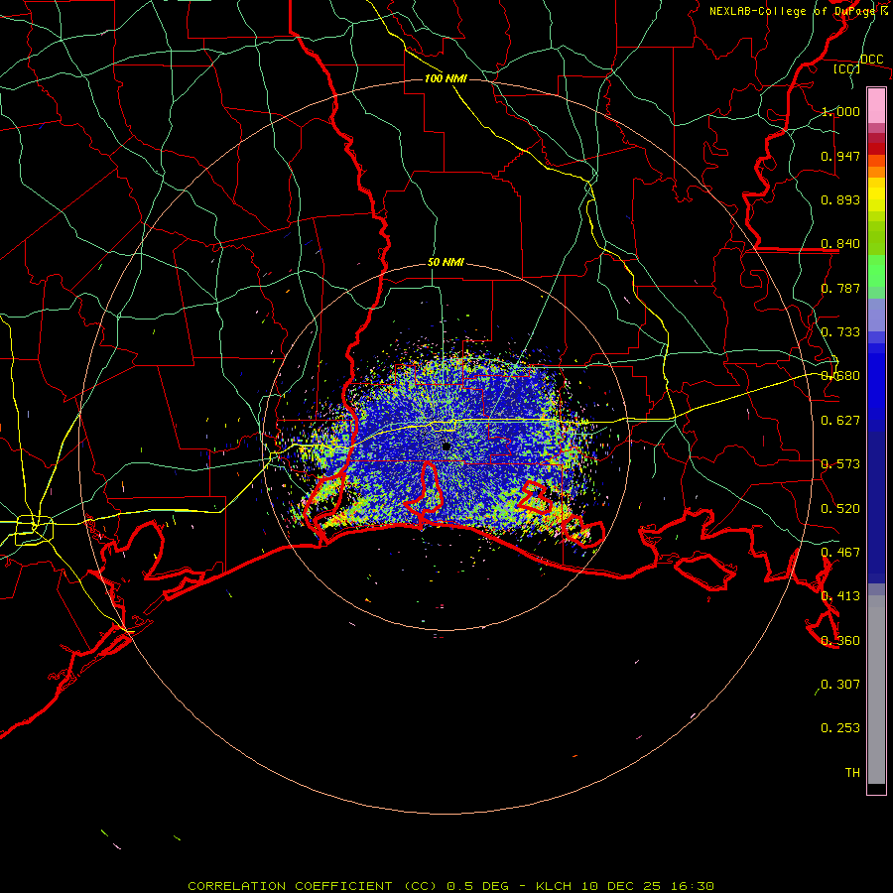Click the bright green color bar segment

876,271
